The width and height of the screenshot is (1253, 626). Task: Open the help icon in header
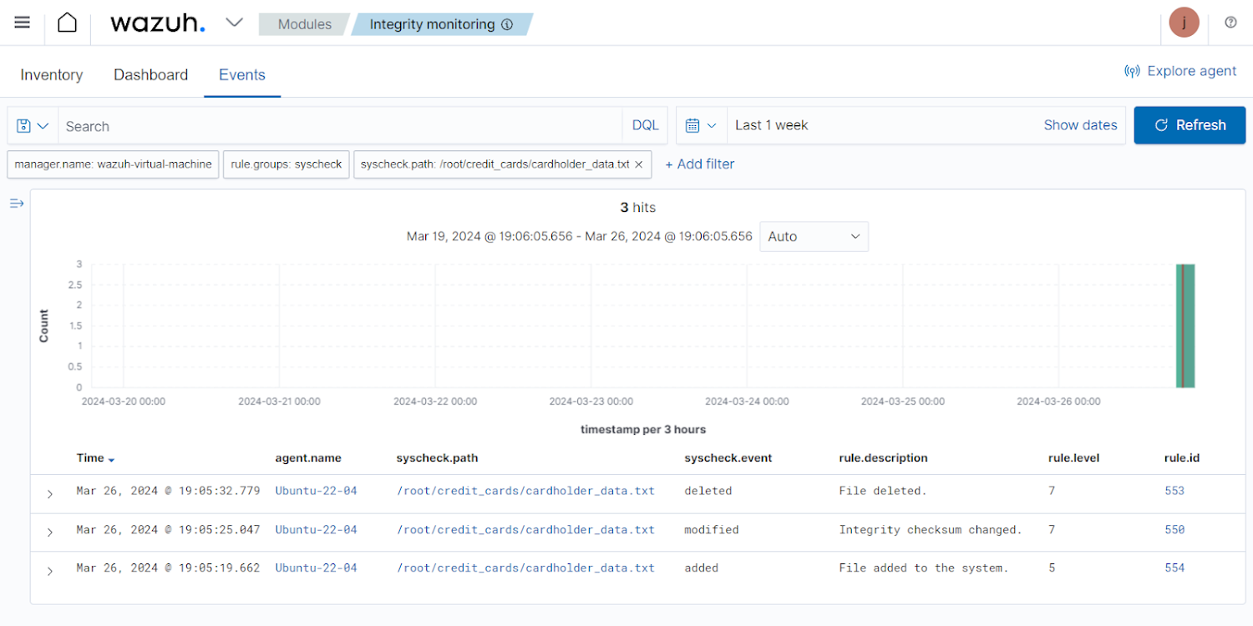pyautogui.click(x=1230, y=23)
